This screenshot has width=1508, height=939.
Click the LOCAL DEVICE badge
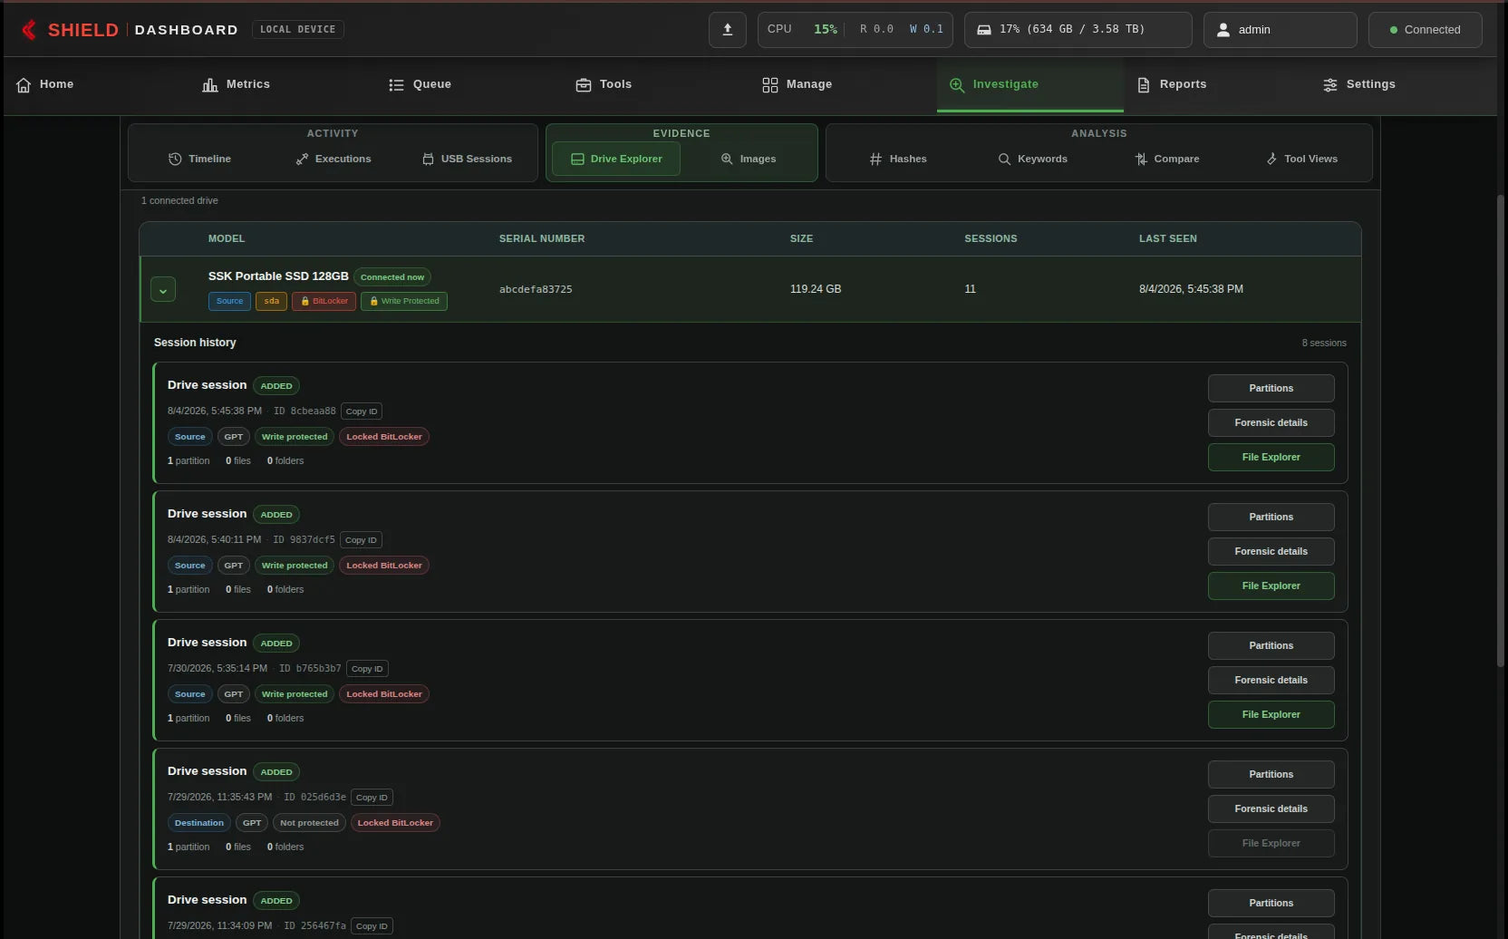297,30
